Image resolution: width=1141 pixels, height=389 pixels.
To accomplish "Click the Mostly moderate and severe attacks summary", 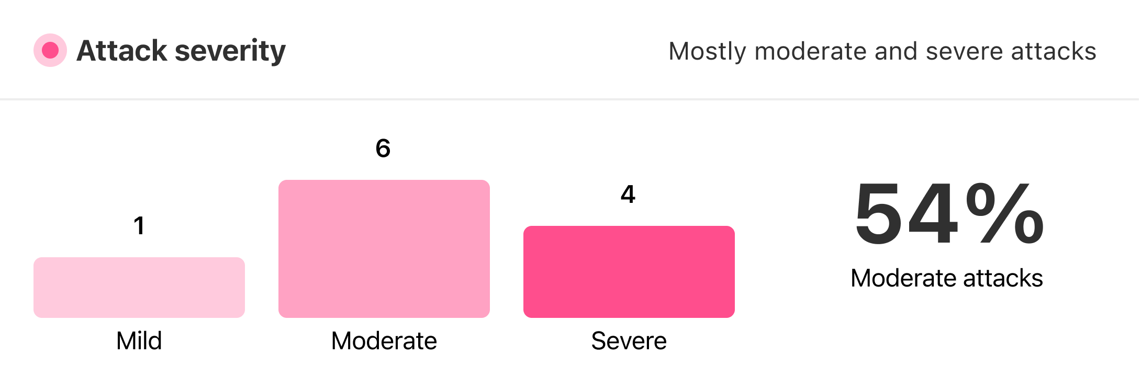I will coord(882,51).
